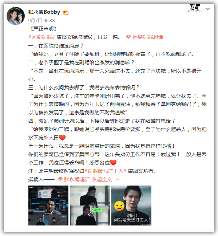The height and width of the screenshot is (236, 218).
Task: Expand the post options chevron
Action: [208, 9]
